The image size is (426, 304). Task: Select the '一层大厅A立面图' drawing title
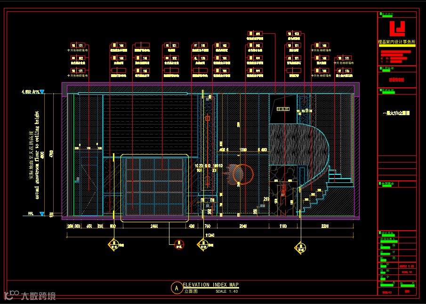(396, 113)
